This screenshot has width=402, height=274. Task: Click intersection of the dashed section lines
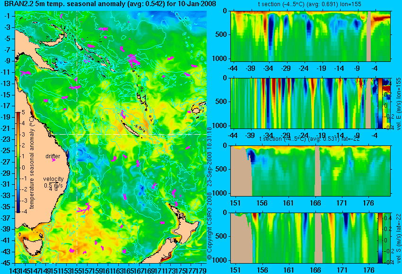click(x=77, y=134)
